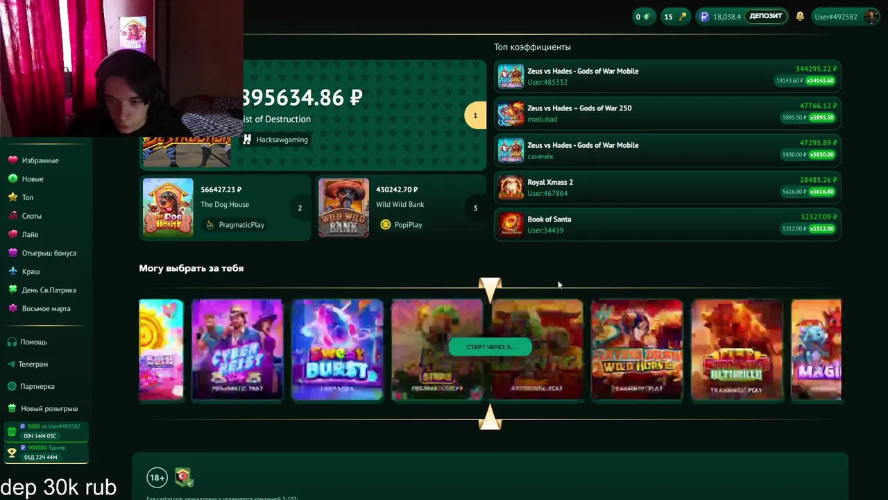888x500 pixels.
Task: Open the Партнерка menu link
Action: (x=37, y=386)
